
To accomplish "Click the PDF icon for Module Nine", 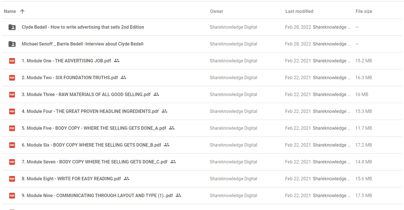I will click(12, 196).
